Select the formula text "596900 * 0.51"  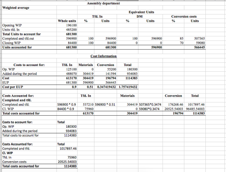pyautogui.click(x=105, y=105)
